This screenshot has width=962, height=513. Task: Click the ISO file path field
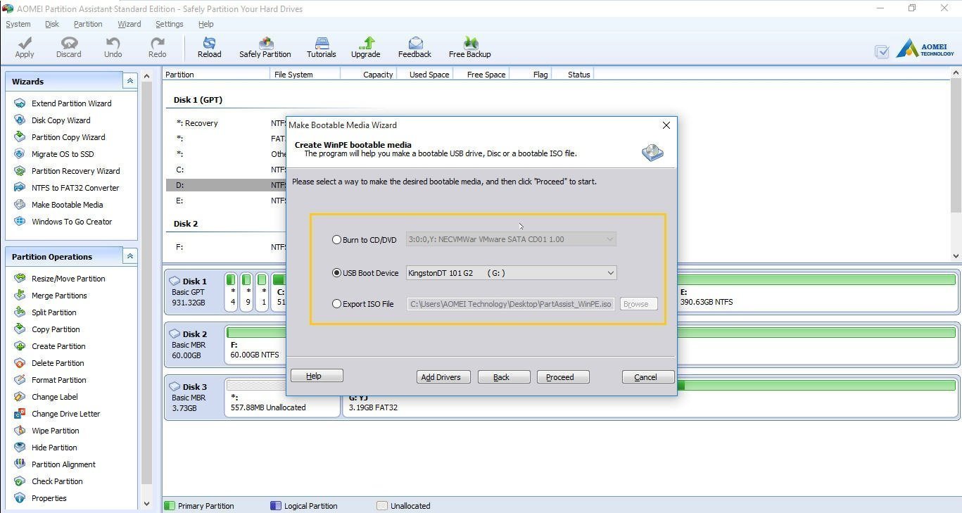[511, 304]
